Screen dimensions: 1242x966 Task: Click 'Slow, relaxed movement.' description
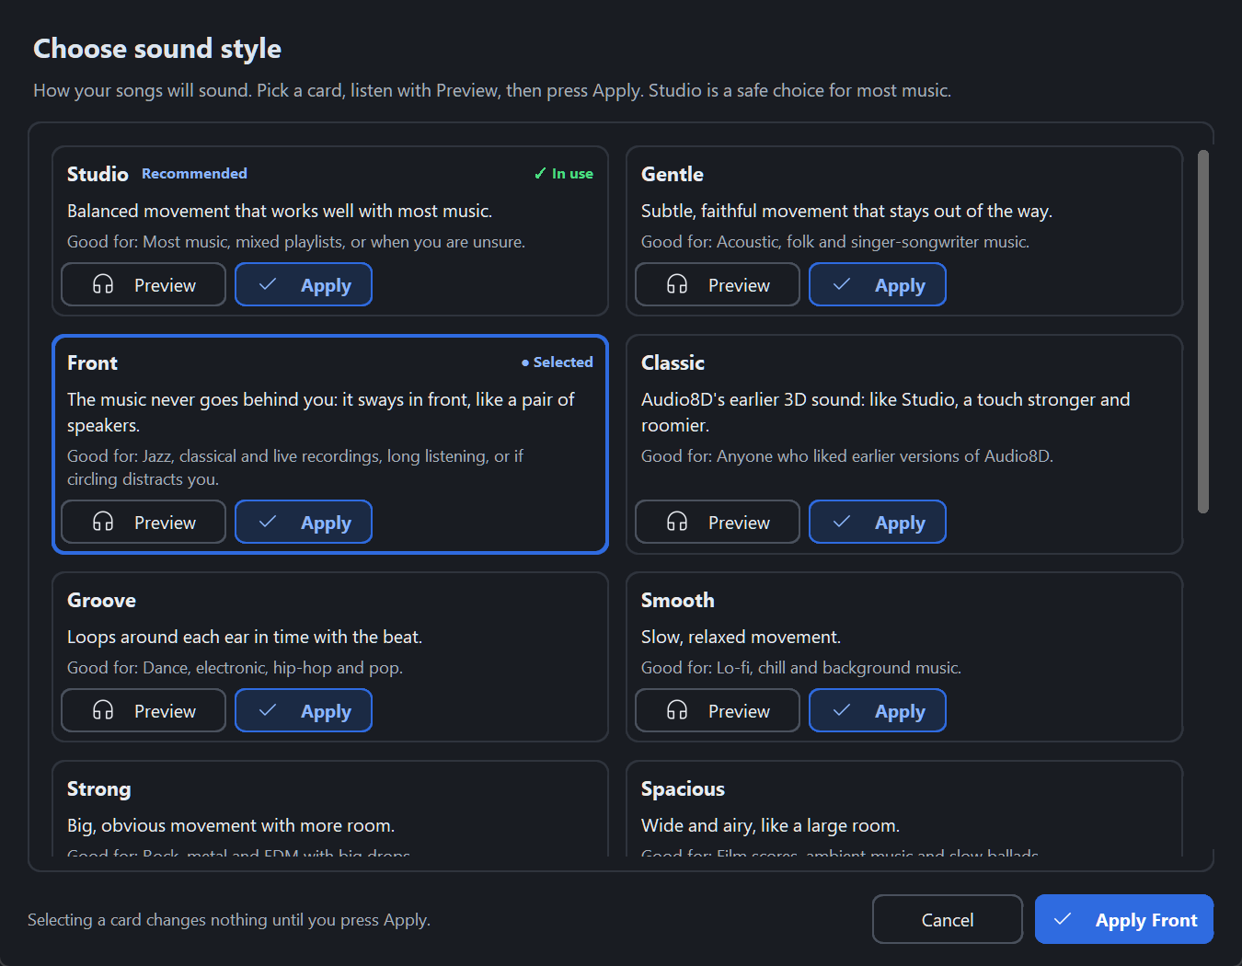point(741,637)
